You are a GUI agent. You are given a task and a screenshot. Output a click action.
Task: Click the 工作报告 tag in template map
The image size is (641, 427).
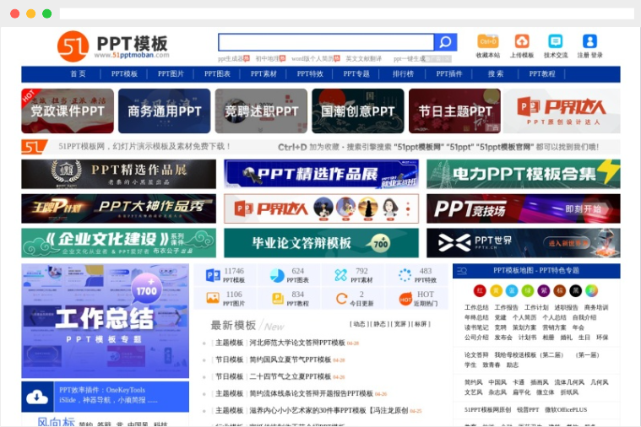506,307
